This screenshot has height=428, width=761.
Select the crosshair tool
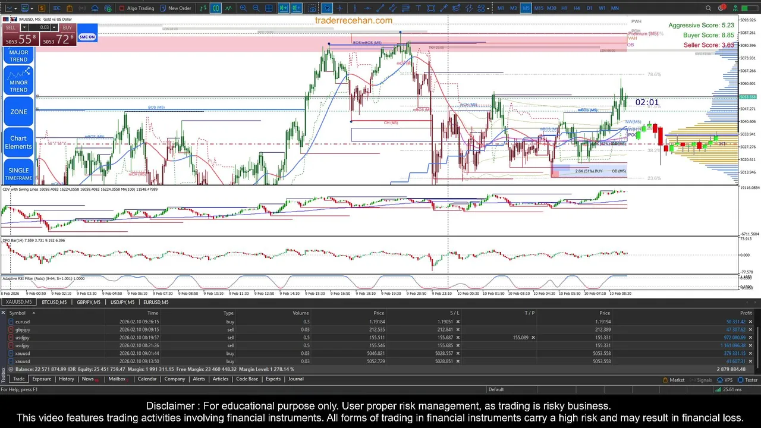pos(339,8)
